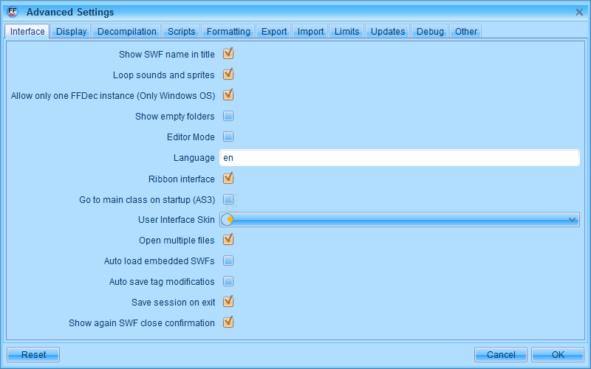Enable Auto load embedded SWFs

228,261
